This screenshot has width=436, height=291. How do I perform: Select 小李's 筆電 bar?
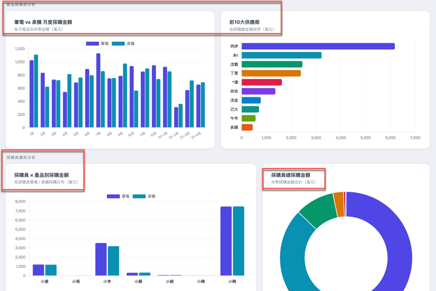pyautogui.click(x=101, y=259)
